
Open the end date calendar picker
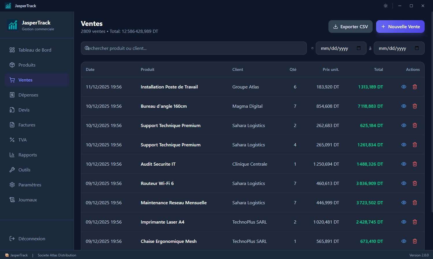tap(417, 48)
